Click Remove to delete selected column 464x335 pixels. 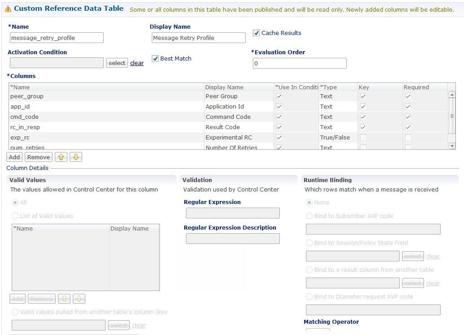pos(38,157)
